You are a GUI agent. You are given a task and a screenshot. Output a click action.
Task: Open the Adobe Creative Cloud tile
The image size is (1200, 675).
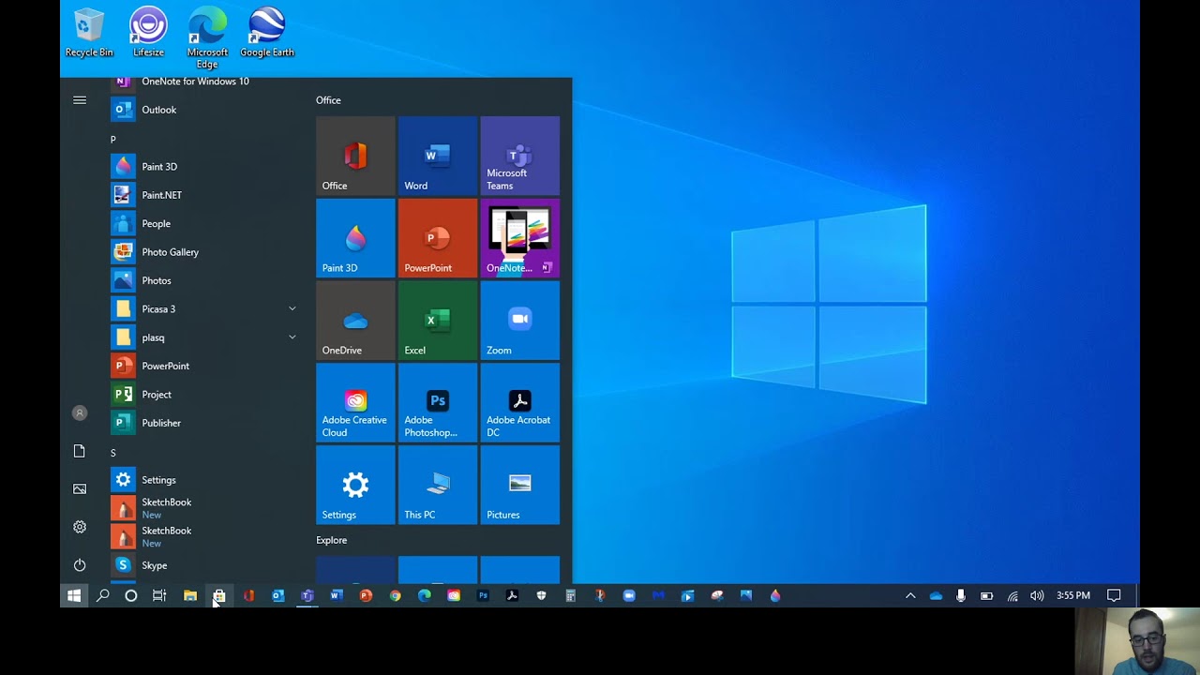[x=355, y=403]
